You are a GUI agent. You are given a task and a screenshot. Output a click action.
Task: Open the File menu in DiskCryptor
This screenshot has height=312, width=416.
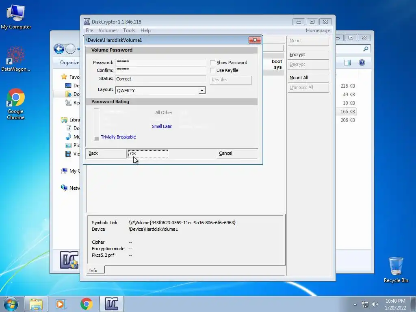click(x=89, y=30)
